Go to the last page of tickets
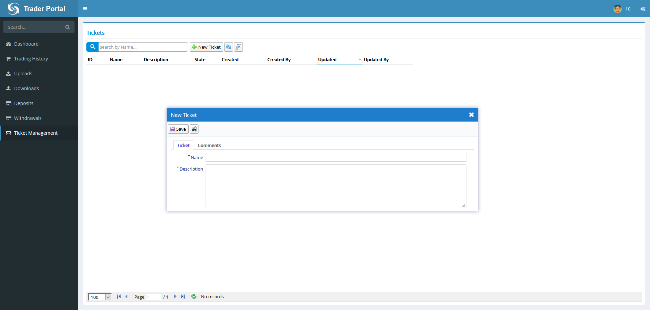Viewport: 650px width, 310px height. (x=183, y=296)
